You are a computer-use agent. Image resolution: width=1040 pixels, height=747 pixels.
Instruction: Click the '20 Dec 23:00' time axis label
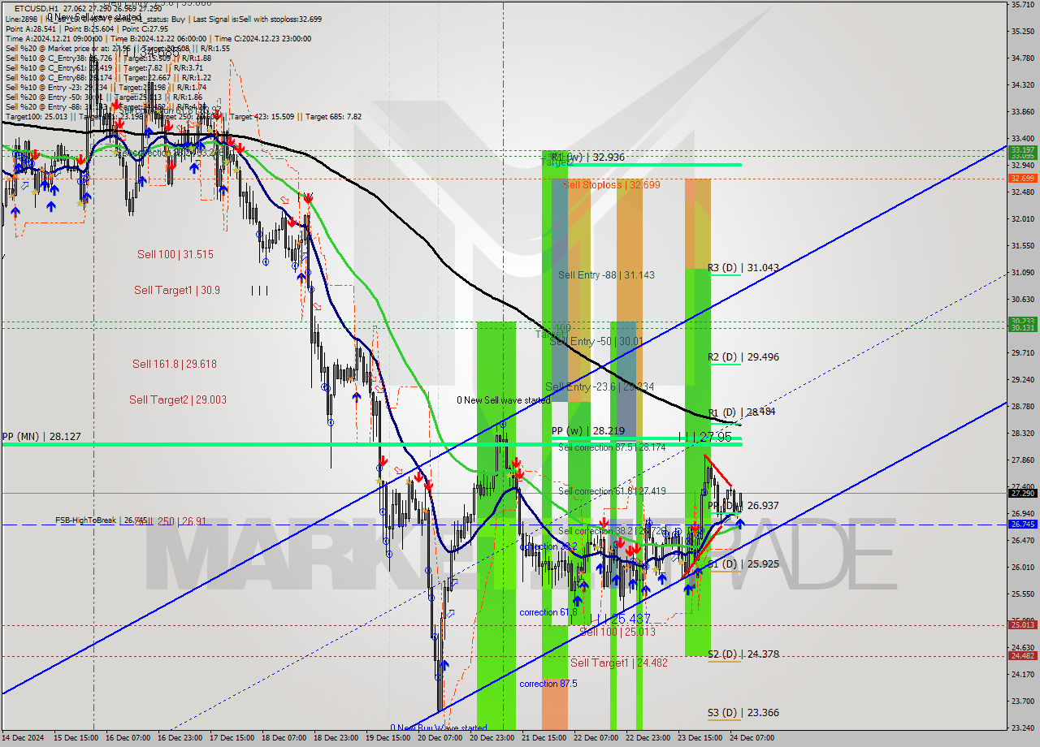(492, 738)
